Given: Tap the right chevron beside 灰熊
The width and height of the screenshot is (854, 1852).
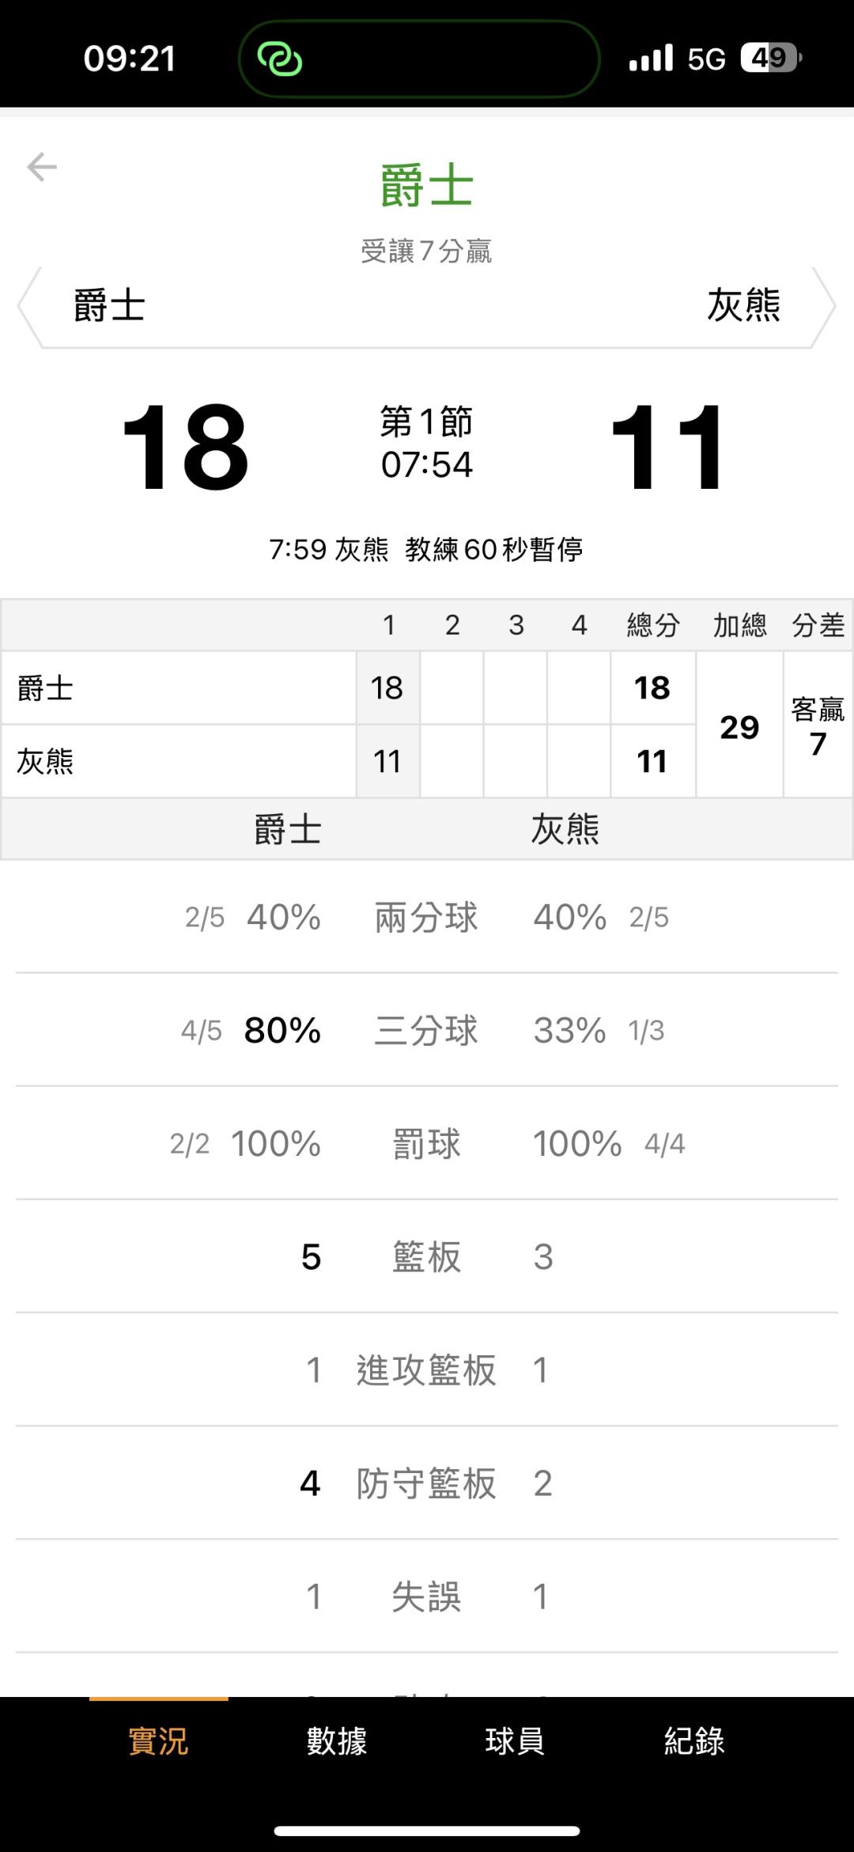Looking at the screenshot, I should point(825,306).
